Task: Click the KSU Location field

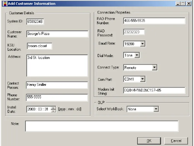Action: (x=40, y=46)
